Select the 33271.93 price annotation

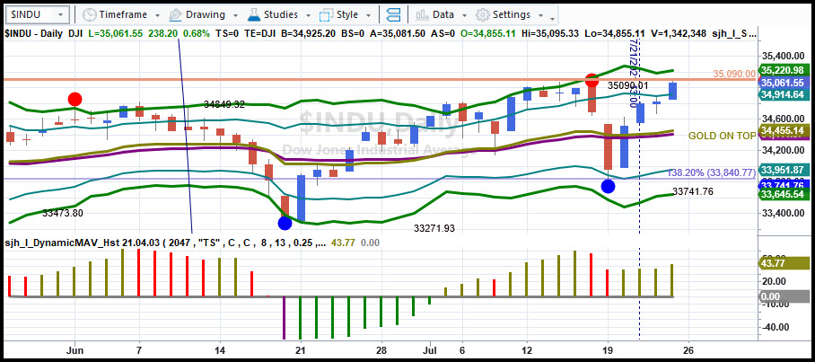coord(434,228)
